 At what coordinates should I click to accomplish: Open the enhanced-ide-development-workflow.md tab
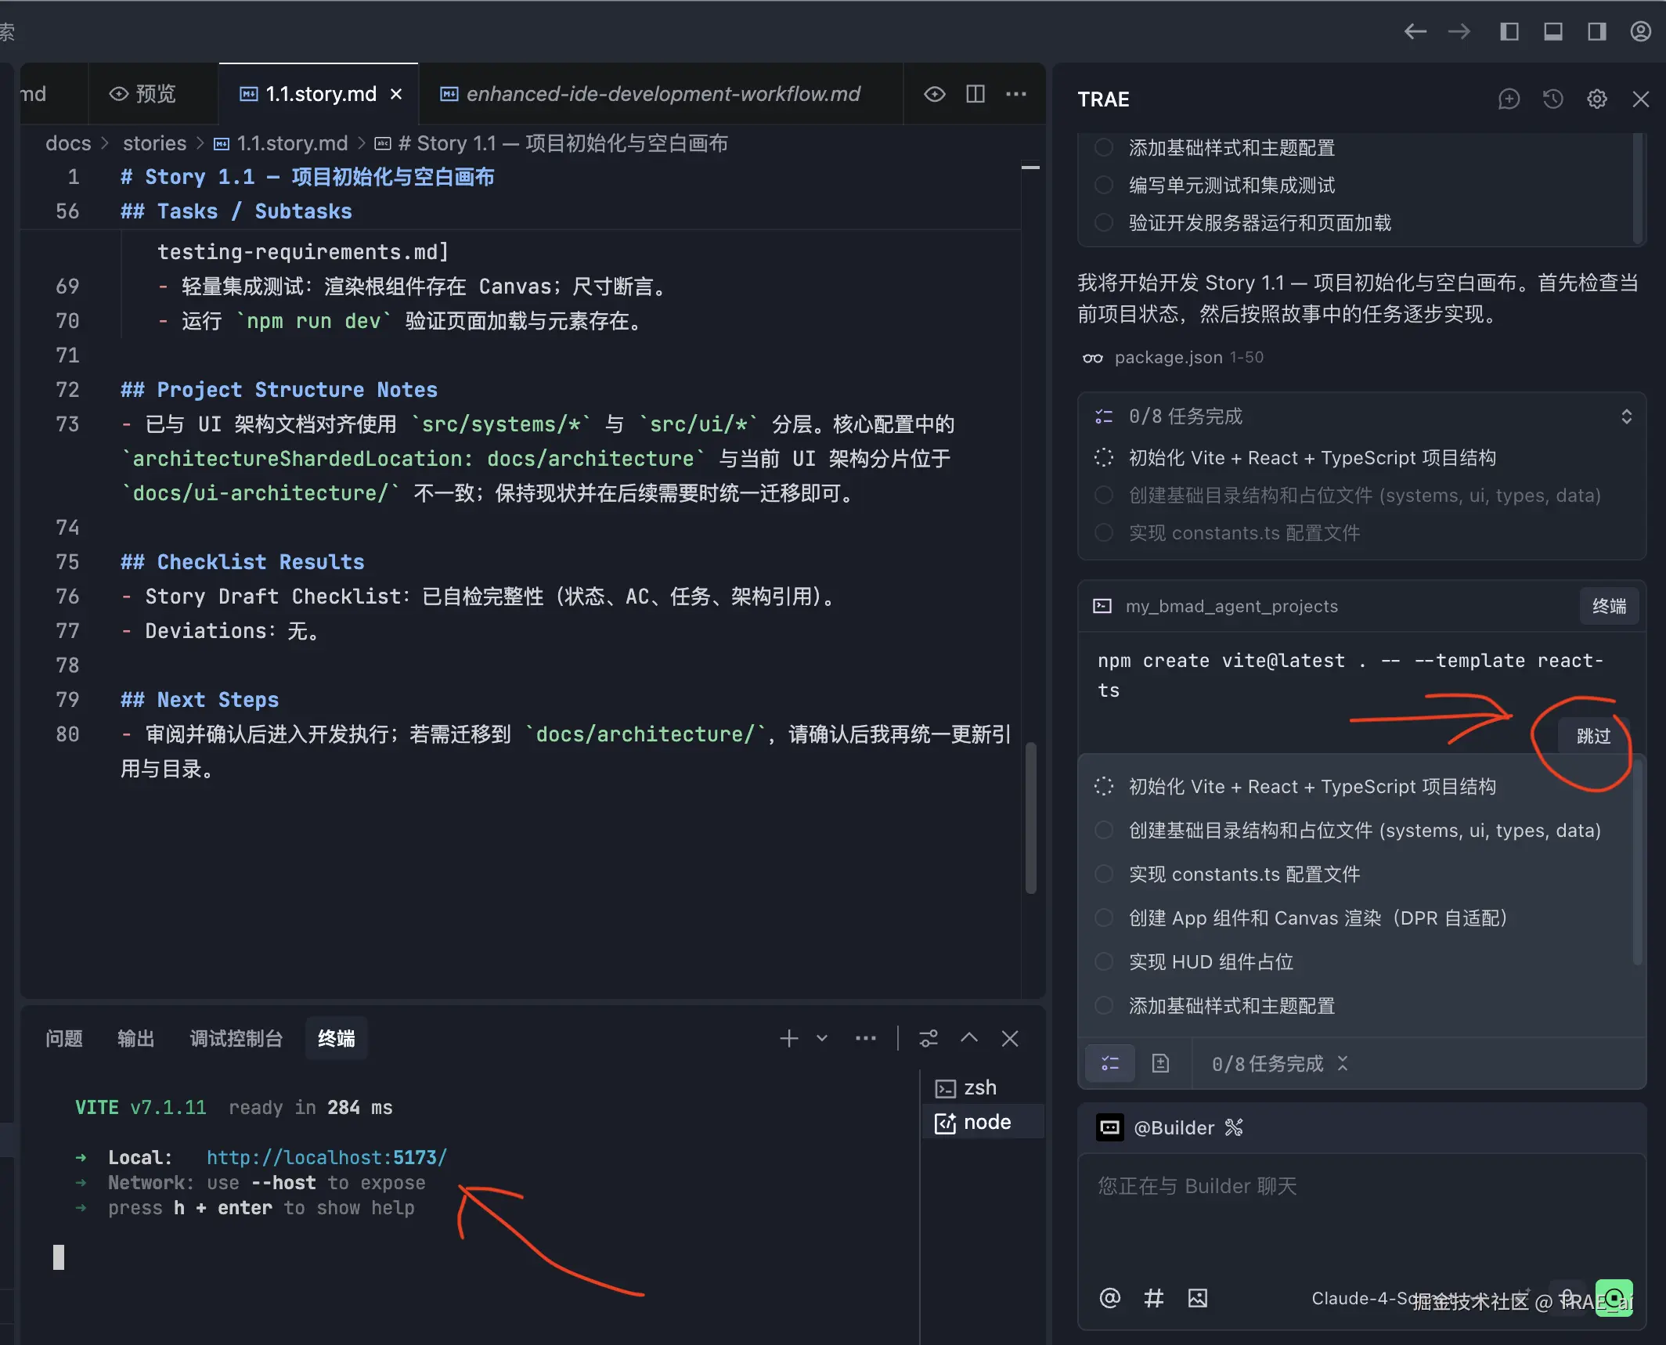point(662,94)
